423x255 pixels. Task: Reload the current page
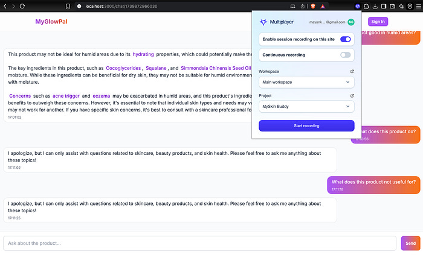point(22,6)
